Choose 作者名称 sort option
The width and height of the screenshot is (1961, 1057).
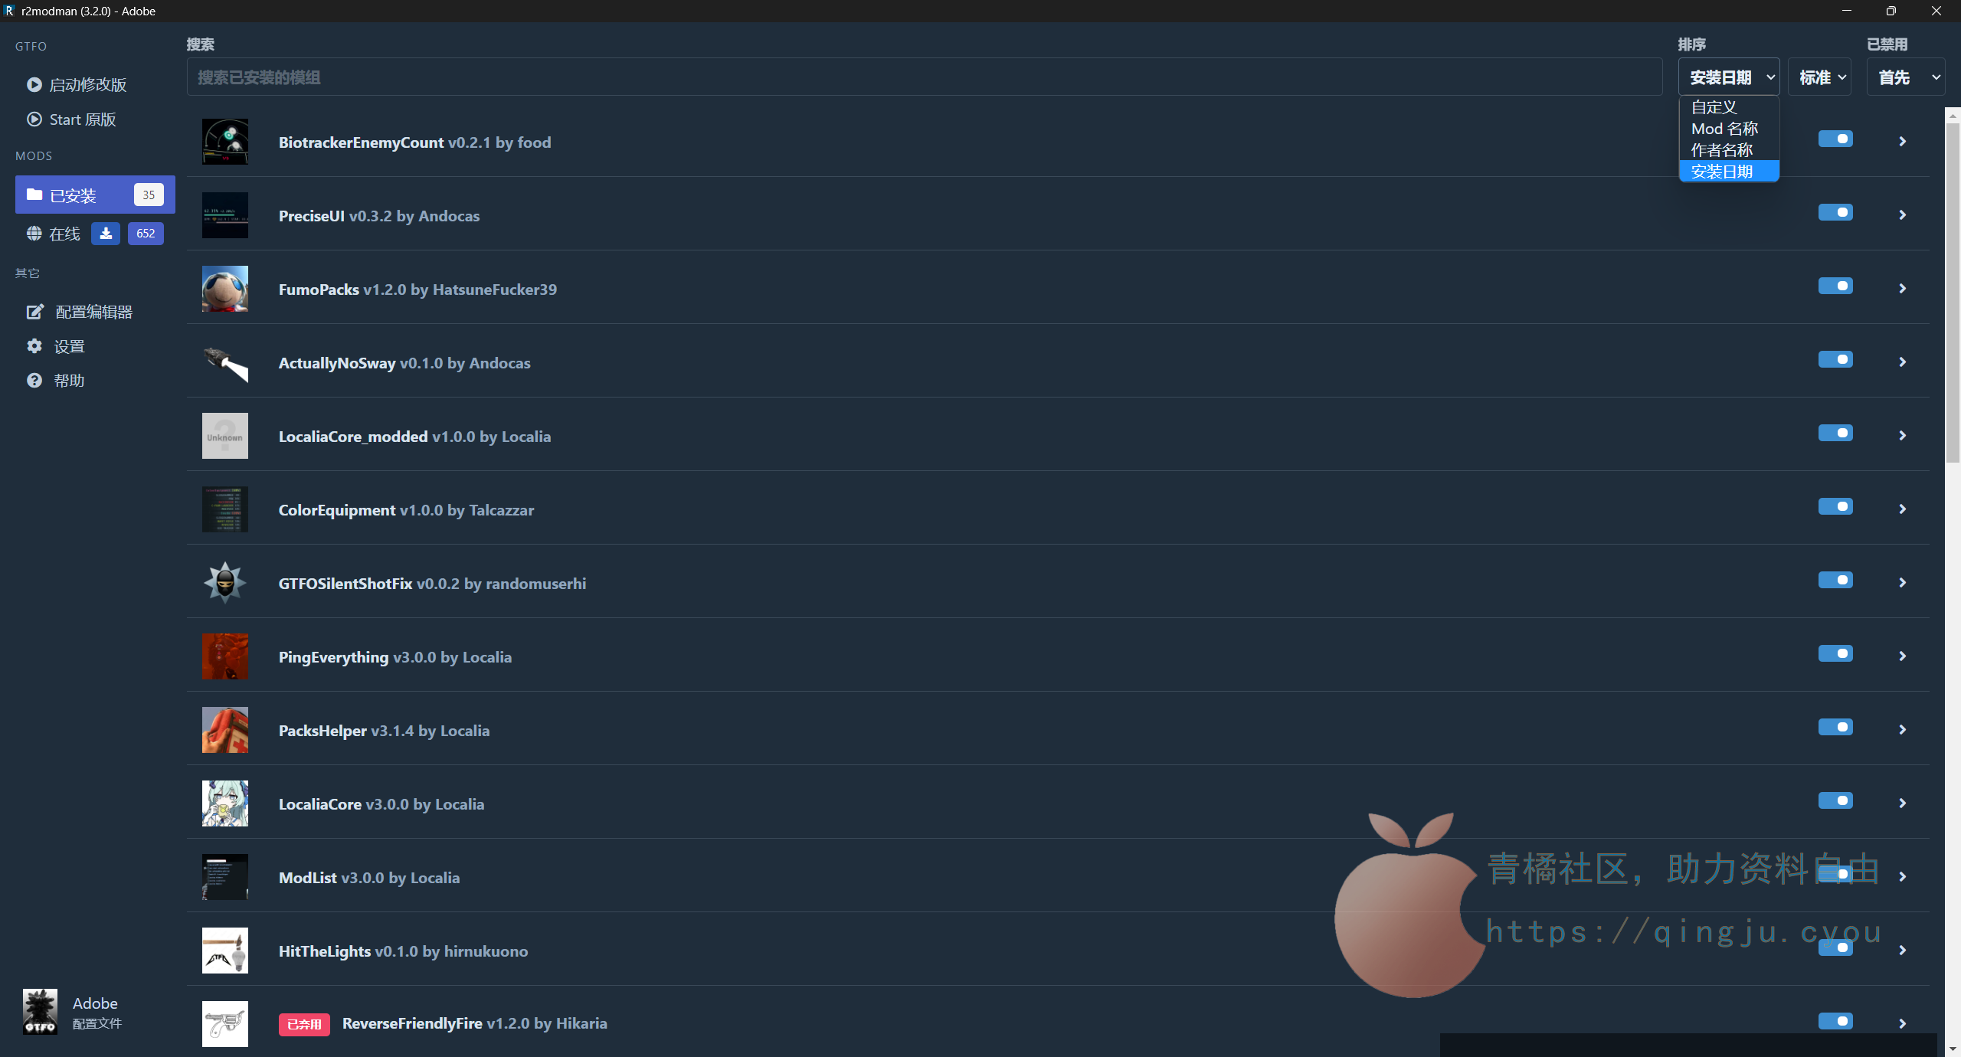coord(1722,150)
